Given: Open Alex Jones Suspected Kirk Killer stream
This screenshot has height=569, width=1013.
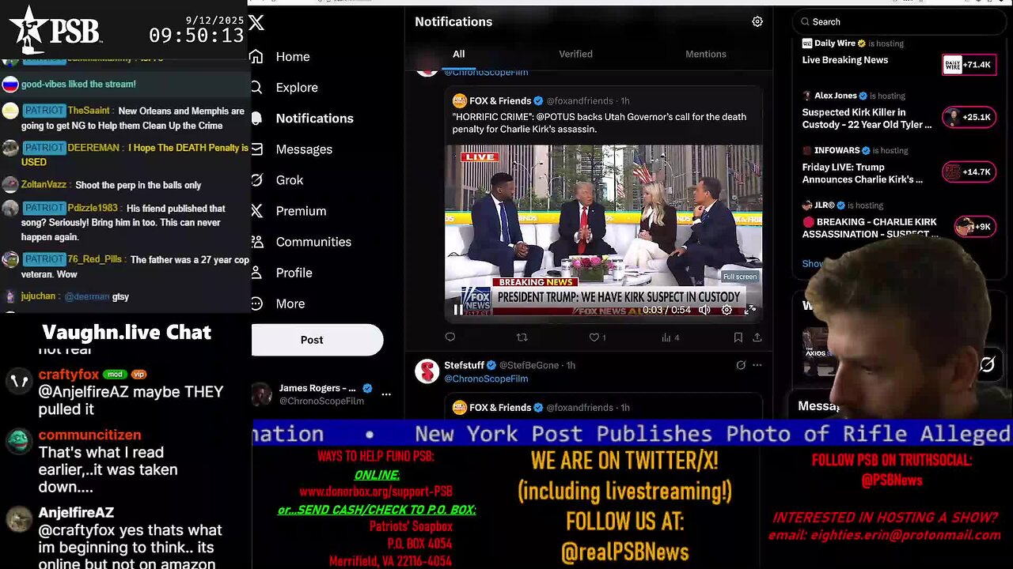Looking at the screenshot, I should click(x=867, y=119).
